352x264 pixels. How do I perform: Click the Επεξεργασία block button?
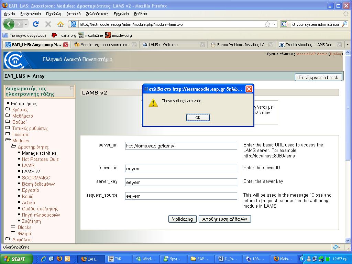pos(318,77)
